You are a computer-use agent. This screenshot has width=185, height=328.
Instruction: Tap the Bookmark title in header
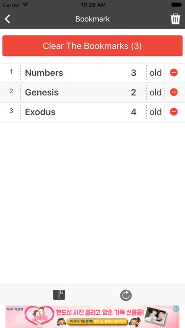click(92, 19)
